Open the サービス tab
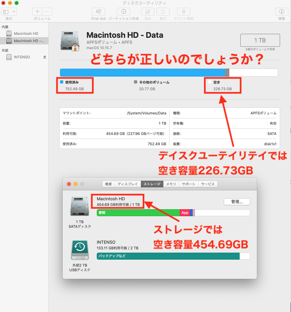The width and height of the screenshot is (291, 312). (208, 184)
